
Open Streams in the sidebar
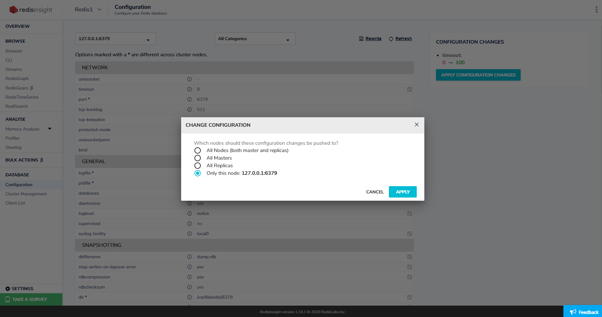[14, 69]
